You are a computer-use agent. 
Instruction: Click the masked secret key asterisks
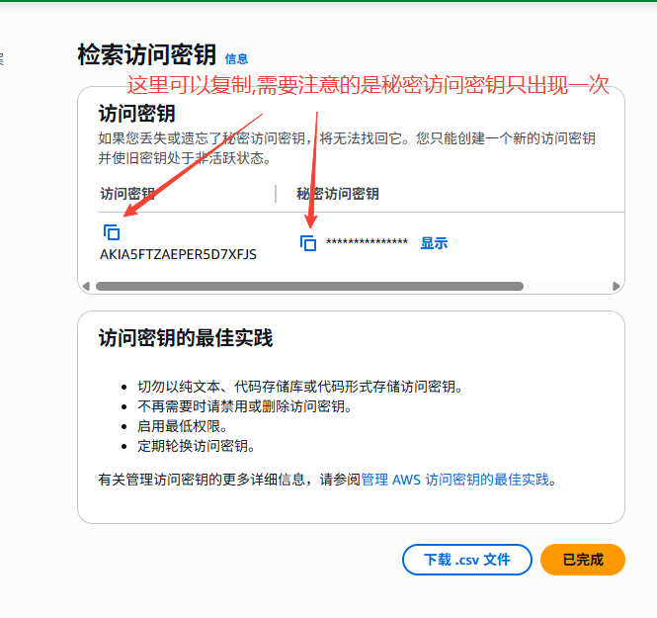click(367, 243)
